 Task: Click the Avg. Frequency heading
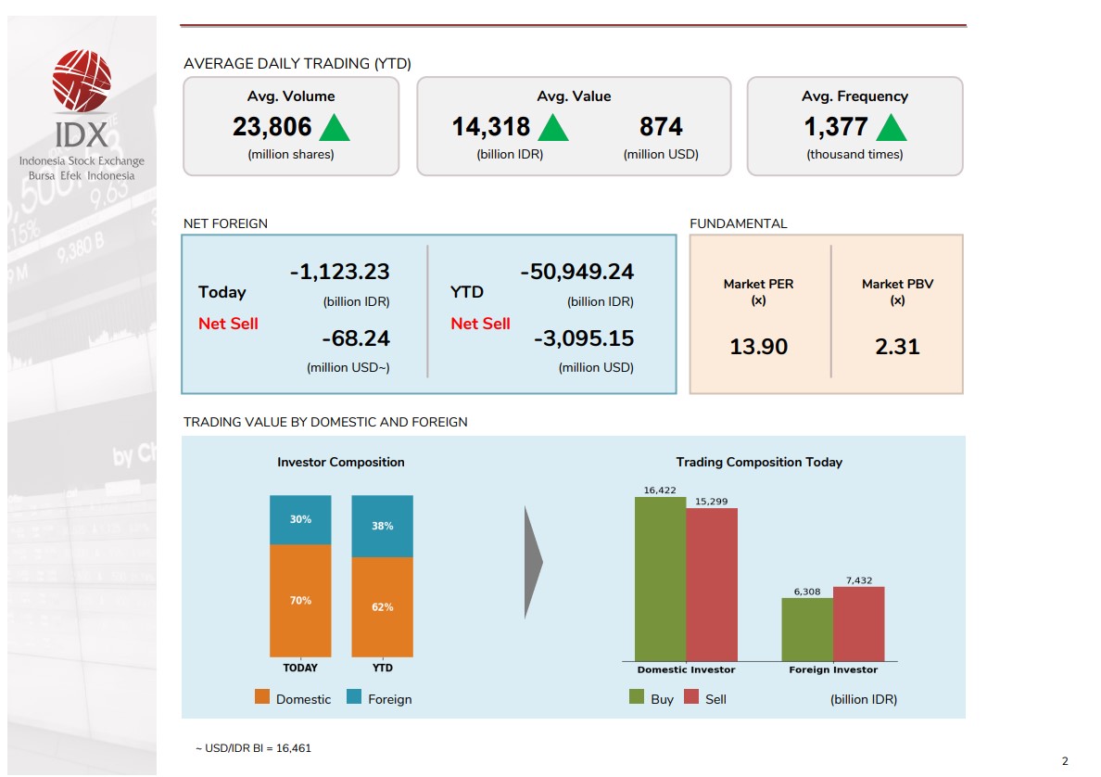click(x=854, y=96)
